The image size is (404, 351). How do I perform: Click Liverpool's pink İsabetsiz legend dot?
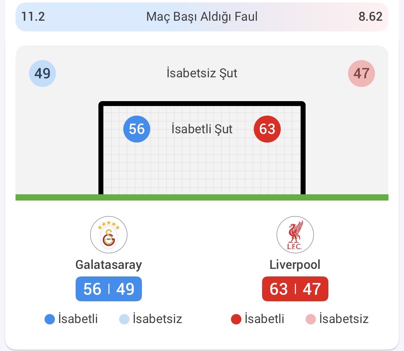311,319
